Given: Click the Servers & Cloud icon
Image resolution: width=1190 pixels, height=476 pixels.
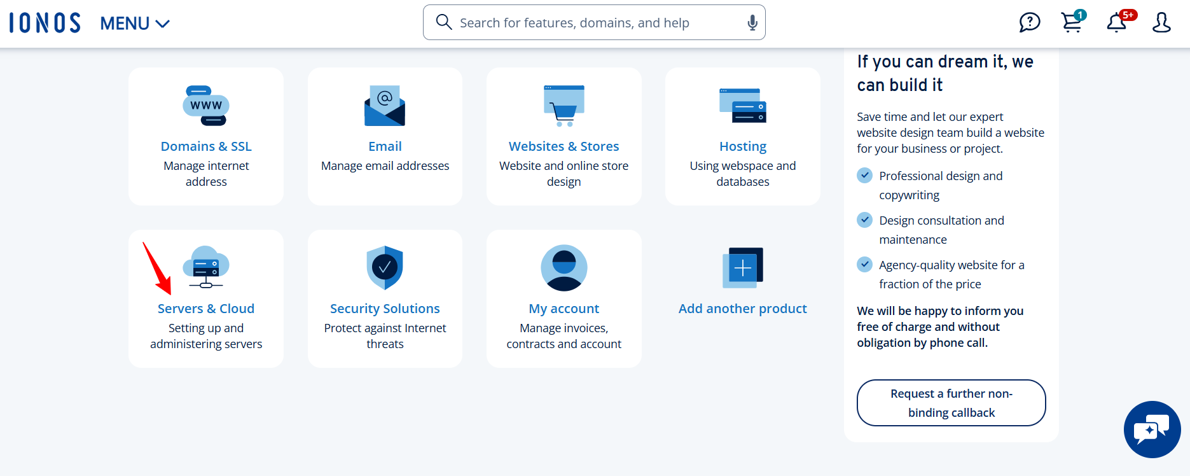Looking at the screenshot, I should click(206, 267).
